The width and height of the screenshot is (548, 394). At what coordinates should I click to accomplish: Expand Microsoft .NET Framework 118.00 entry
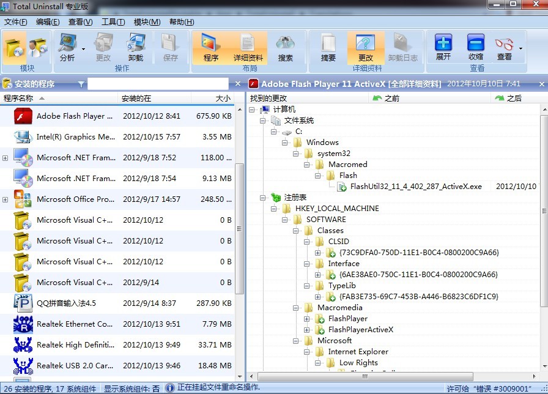coord(6,158)
